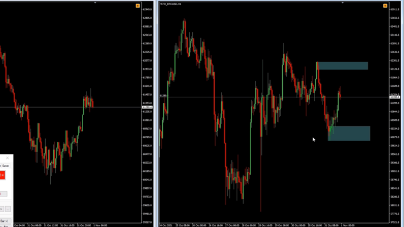Click the 1 Nov 00:00 label on right time axis
404x227 pixels.
[x=347, y=225]
